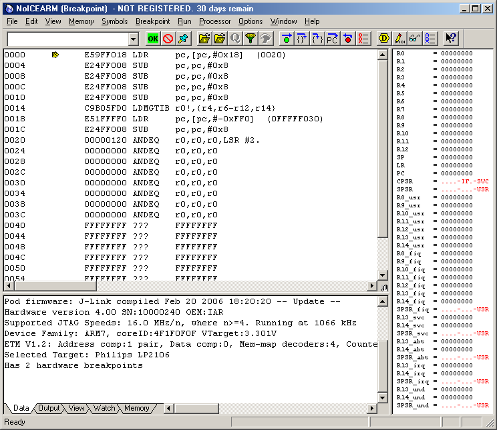Image resolution: width=497 pixels, height=430 pixels.
Task: Click the SPSR_fiq flags value
Action: (x=465, y=309)
